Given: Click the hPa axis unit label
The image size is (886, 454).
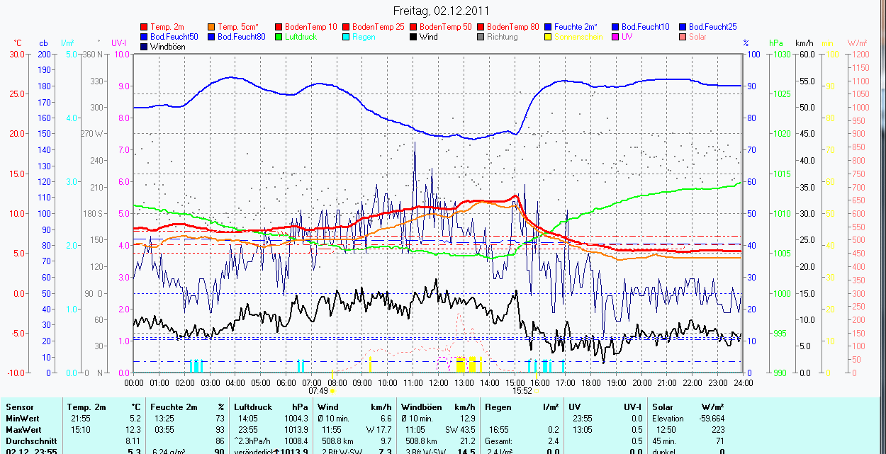Looking at the screenshot, I should [x=777, y=43].
